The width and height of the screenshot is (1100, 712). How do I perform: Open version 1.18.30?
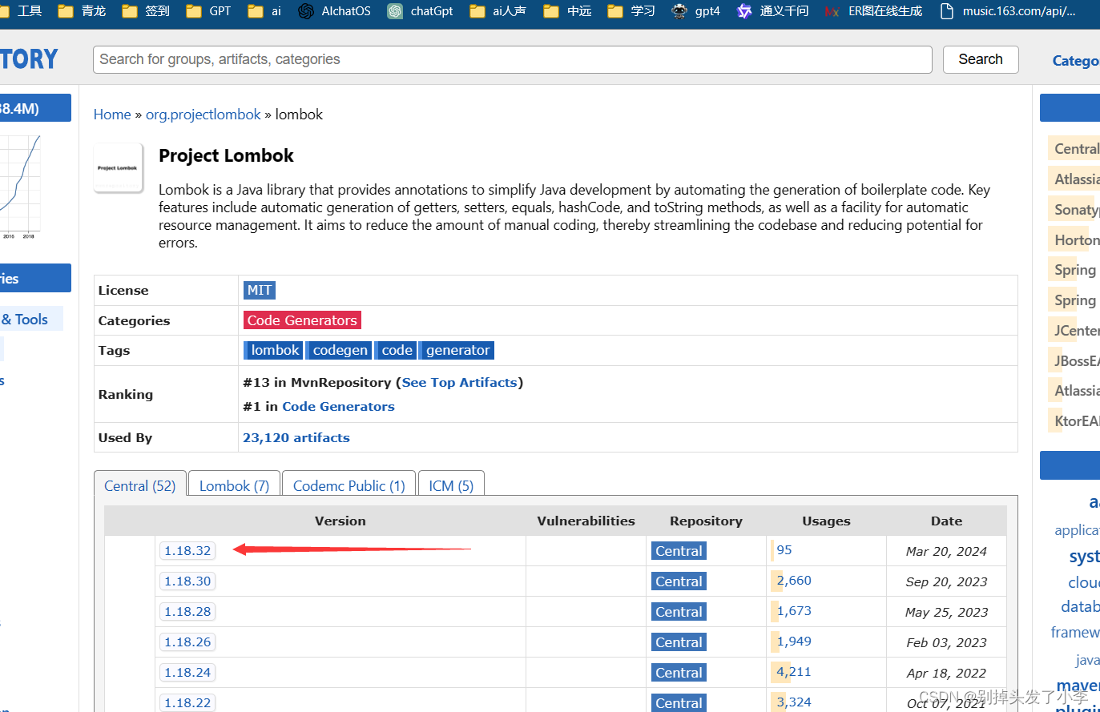click(187, 581)
